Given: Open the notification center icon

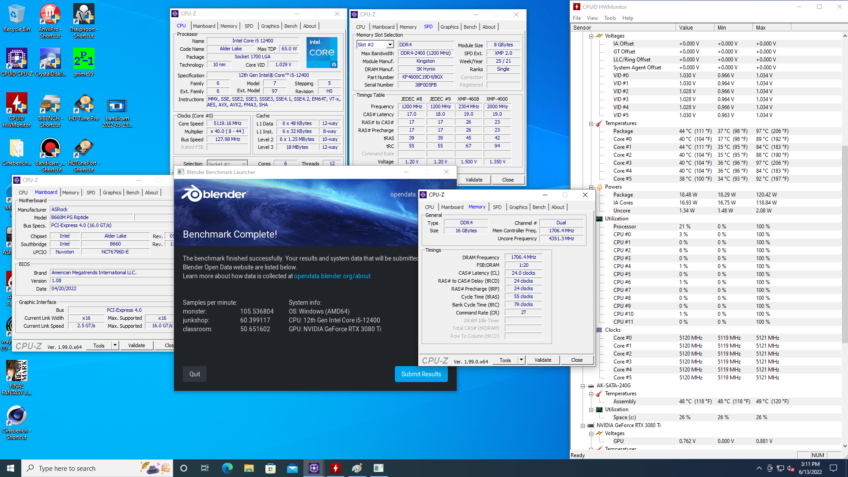Looking at the screenshot, I should pyautogui.click(x=833, y=468).
